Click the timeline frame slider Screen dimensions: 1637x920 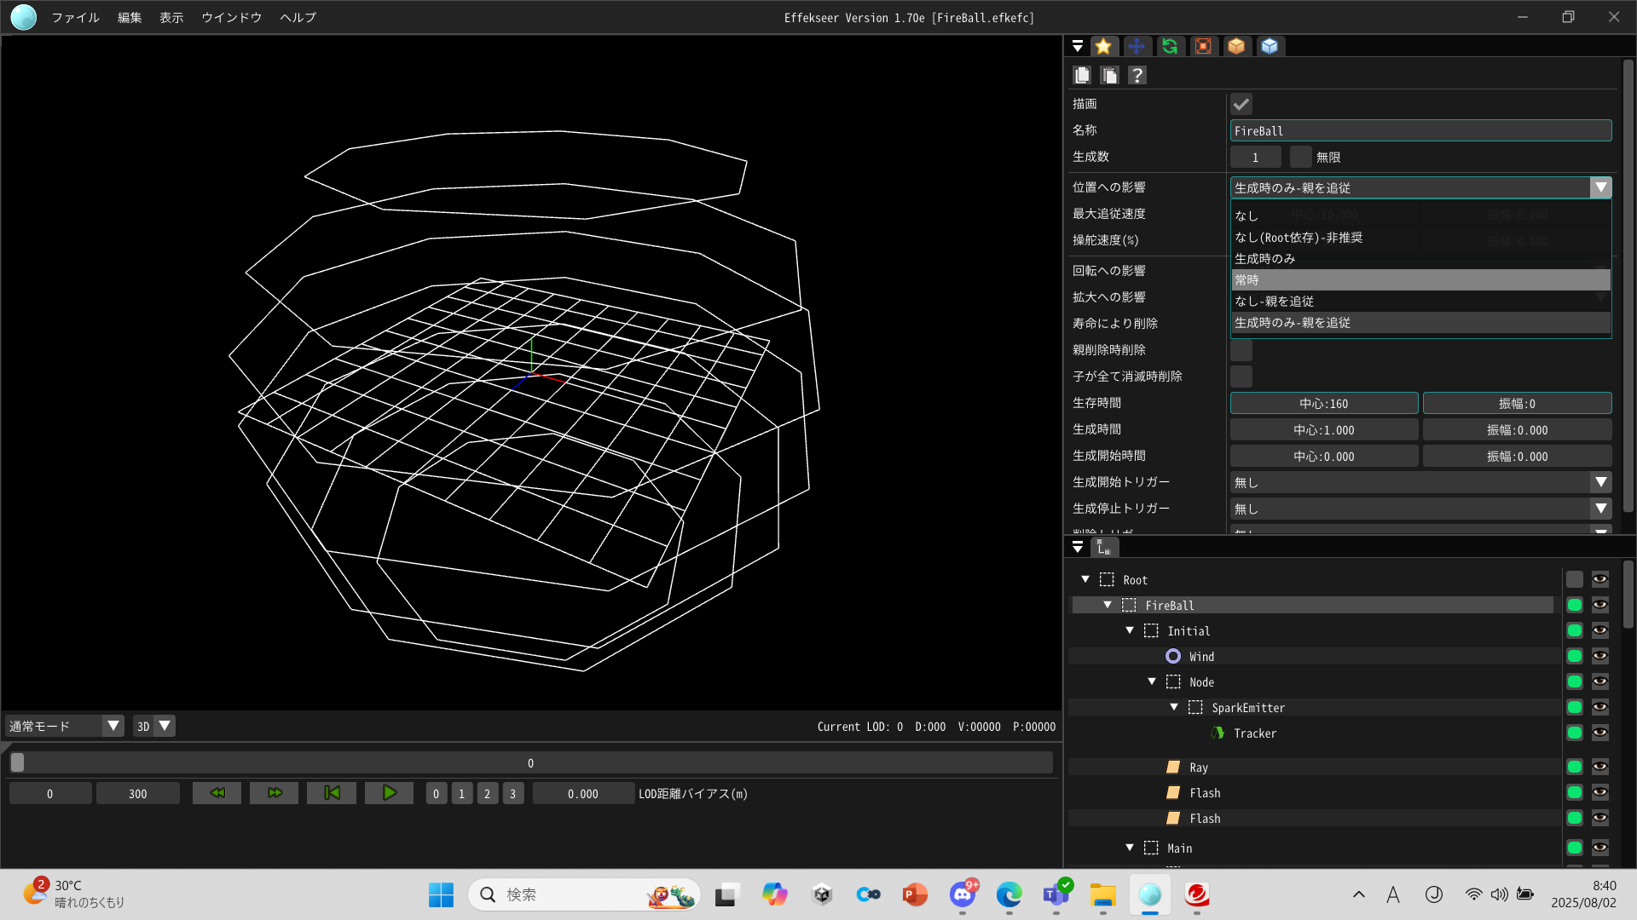point(530,762)
